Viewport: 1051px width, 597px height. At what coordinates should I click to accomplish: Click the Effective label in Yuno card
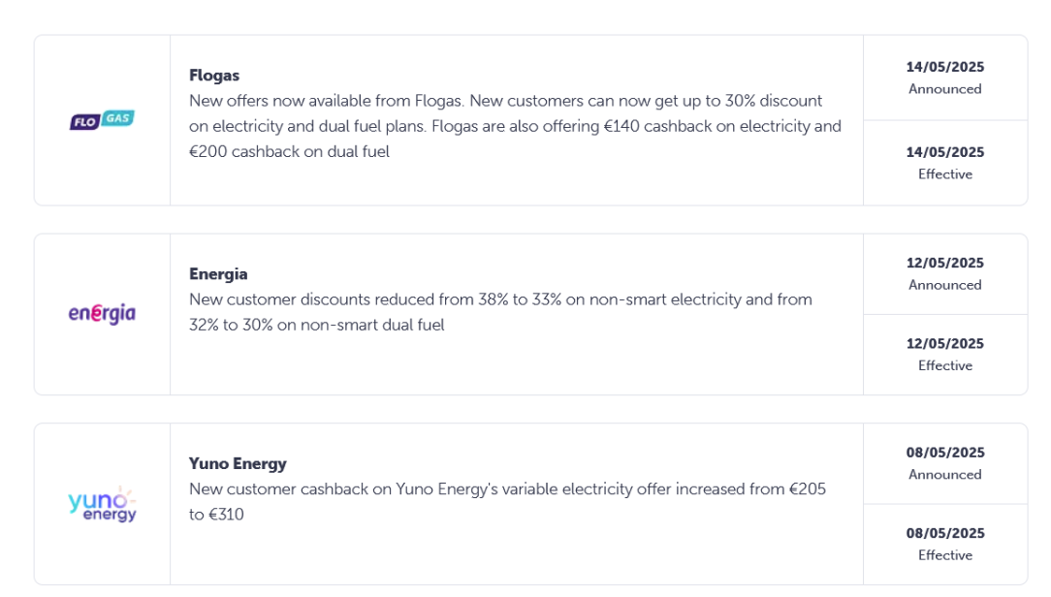pyautogui.click(x=945, y=555)
